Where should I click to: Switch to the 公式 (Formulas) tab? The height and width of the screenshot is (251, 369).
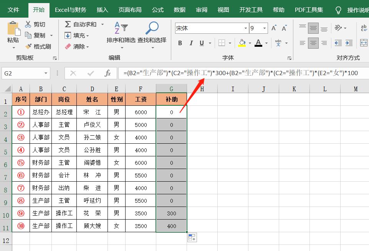click(x=158, y=10)
